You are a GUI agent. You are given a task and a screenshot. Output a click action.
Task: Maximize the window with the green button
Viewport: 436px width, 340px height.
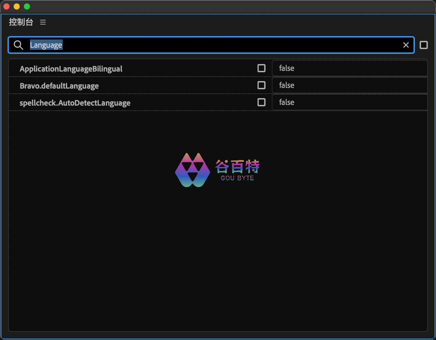click(27, 6)
